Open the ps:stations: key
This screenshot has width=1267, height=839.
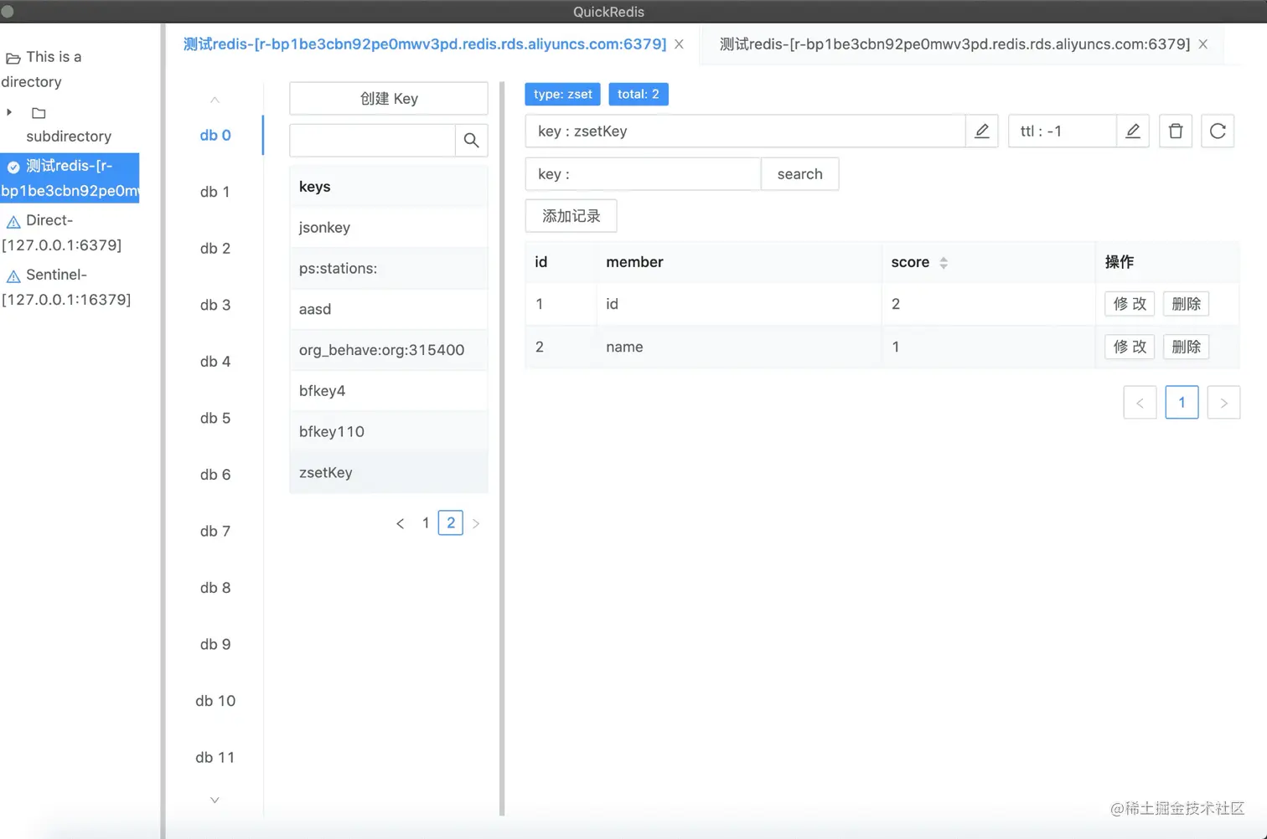pos(389,268)
